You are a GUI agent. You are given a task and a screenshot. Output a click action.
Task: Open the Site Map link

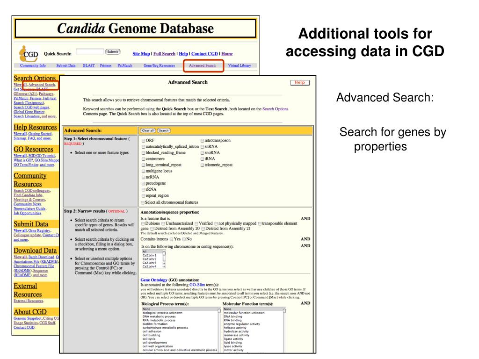click(141, 54)
